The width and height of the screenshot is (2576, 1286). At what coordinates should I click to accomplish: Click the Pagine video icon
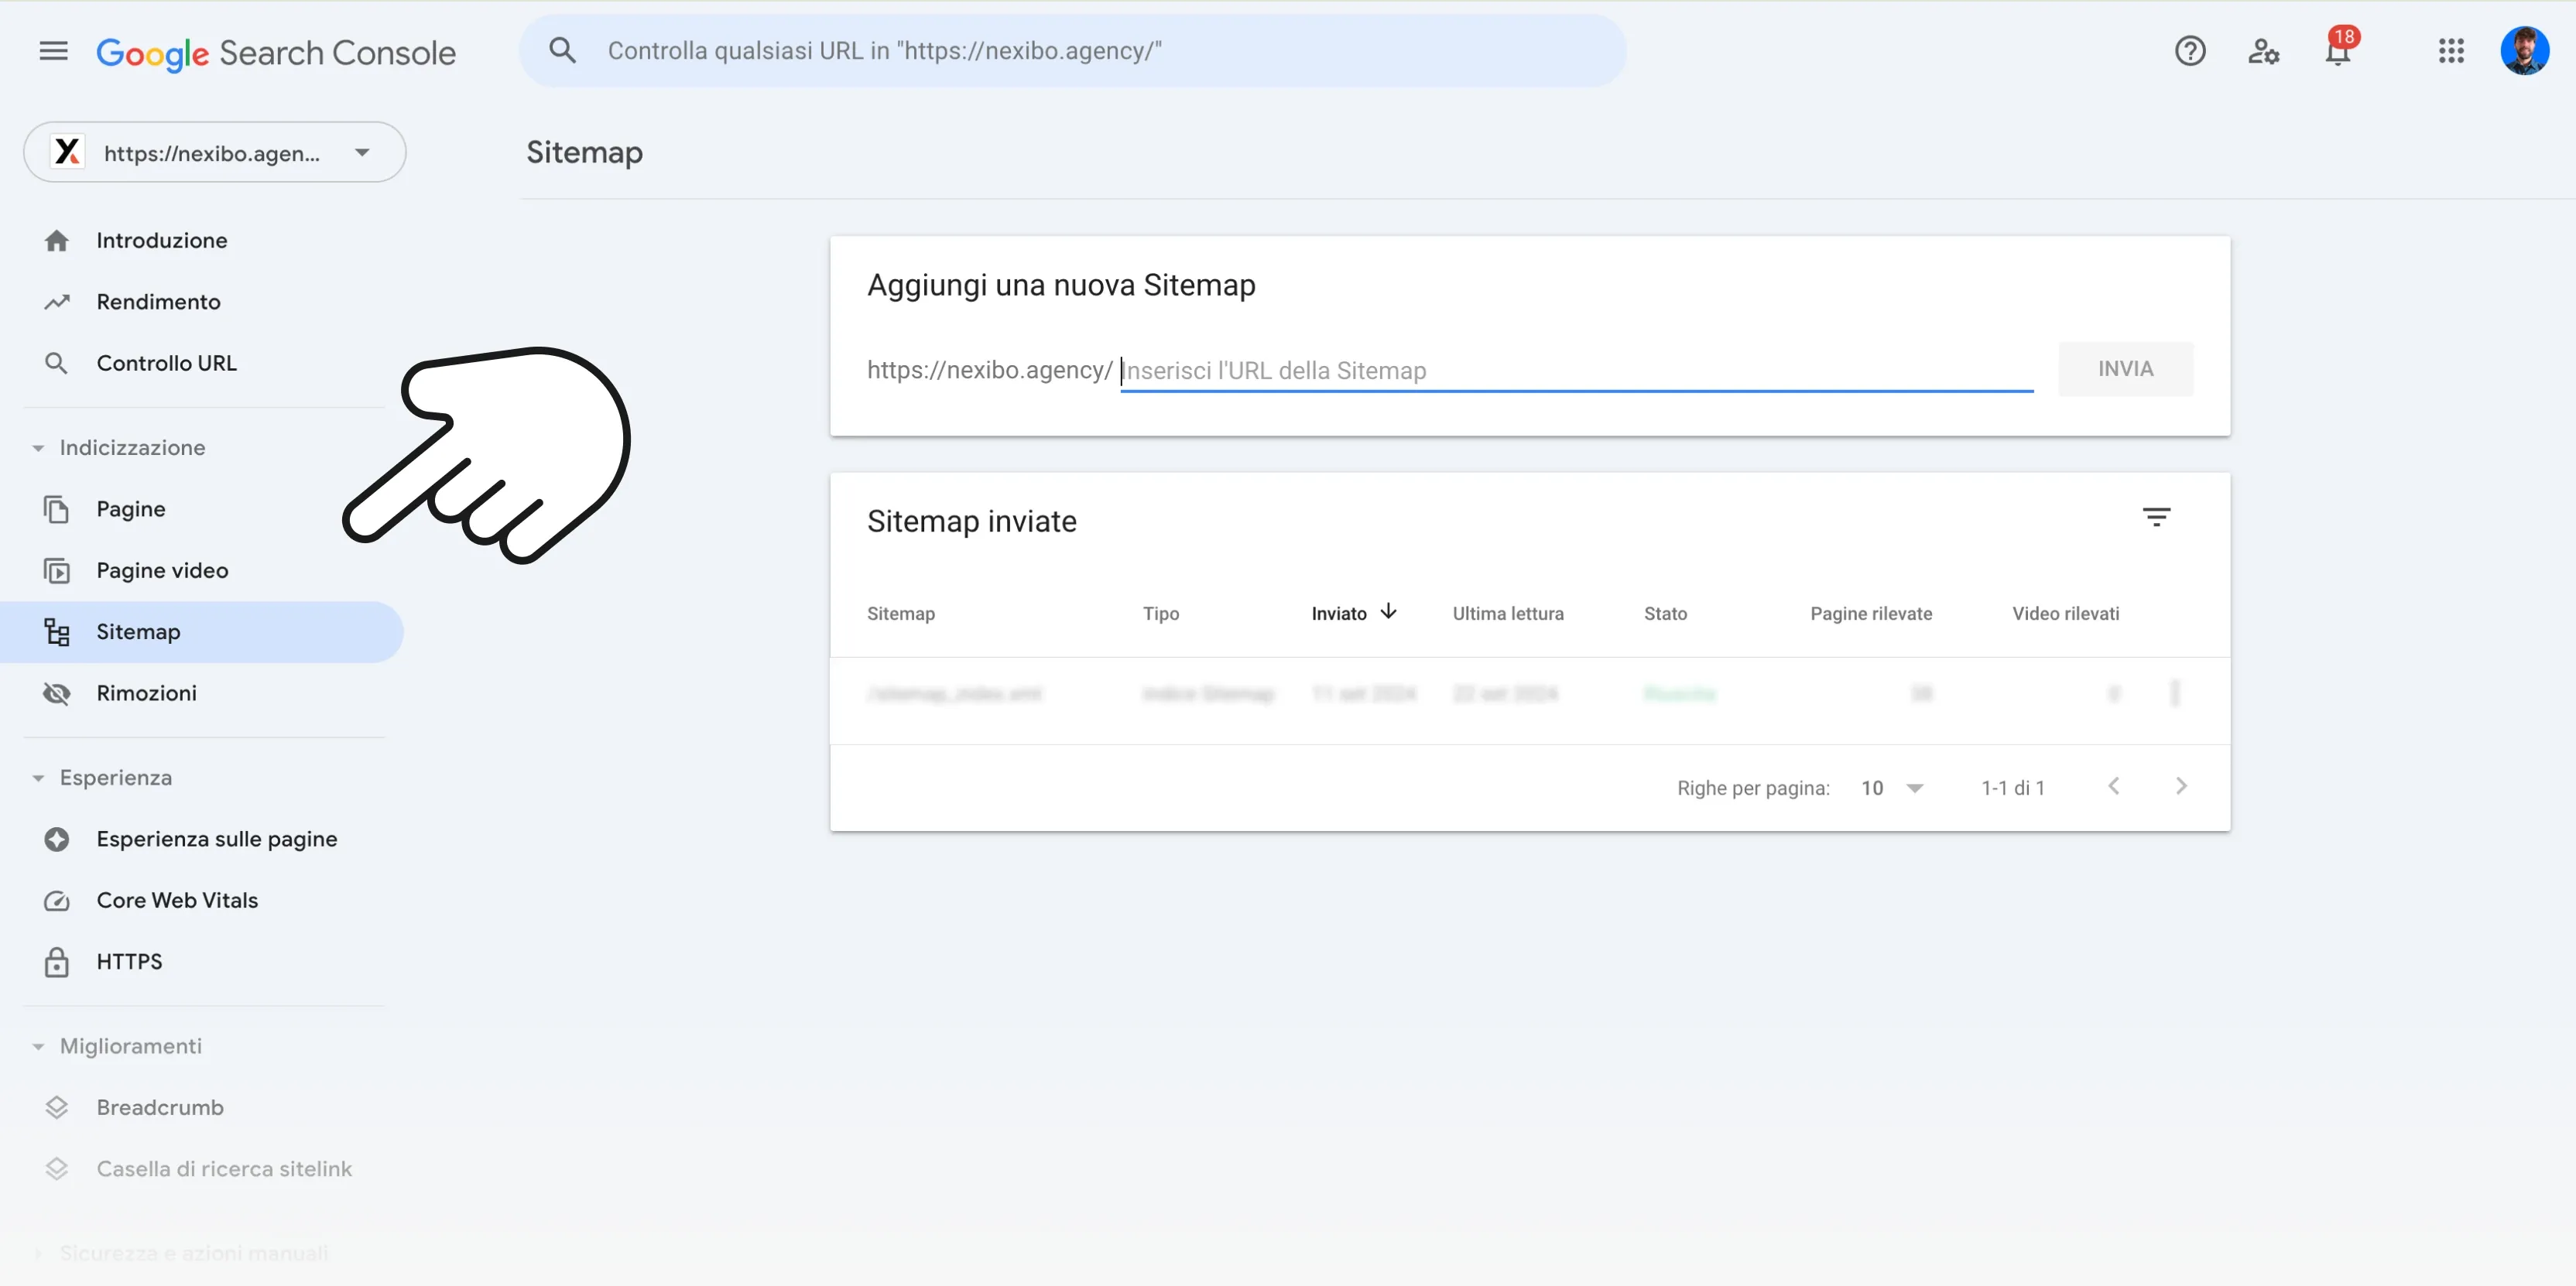coord(56,570)
